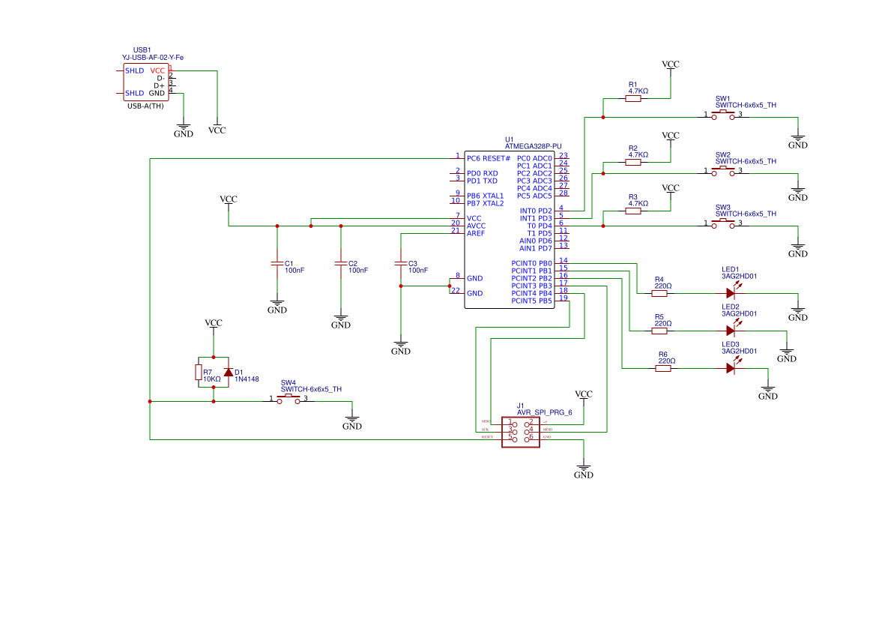The image size is (876, 620).
Task: Select the C3 capacitor symbol
Action: tap(401, 263)
